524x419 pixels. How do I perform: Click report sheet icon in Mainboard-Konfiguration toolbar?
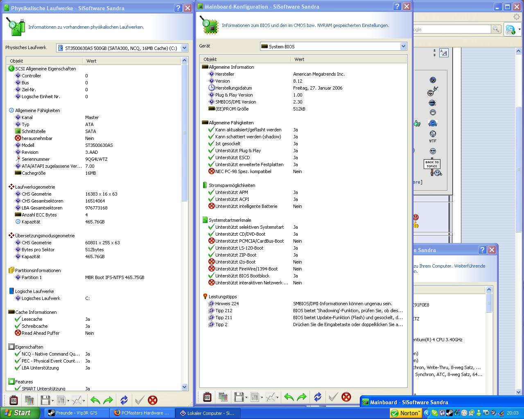point(255,396)
